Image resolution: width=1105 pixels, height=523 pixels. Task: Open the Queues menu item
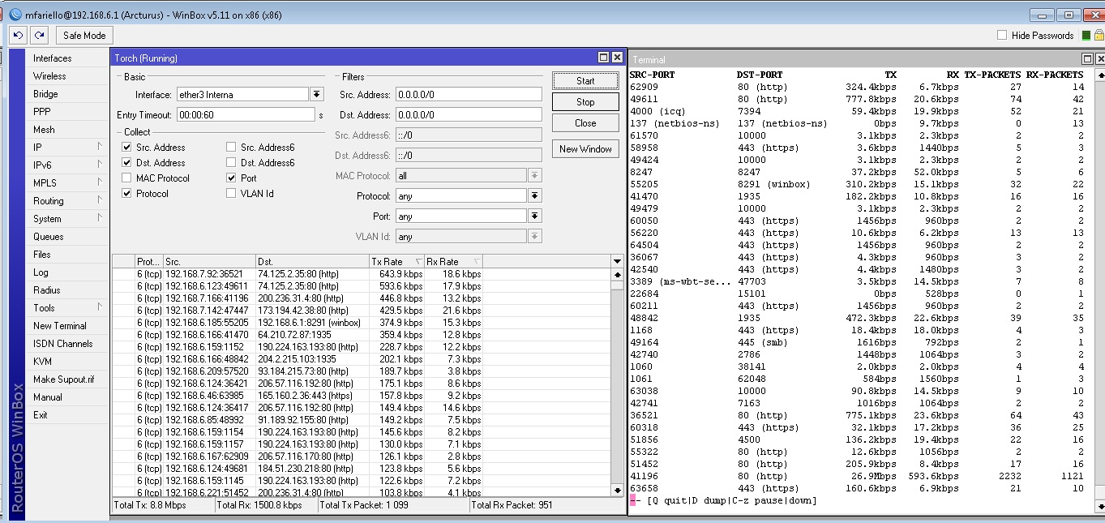pos(48,237)
